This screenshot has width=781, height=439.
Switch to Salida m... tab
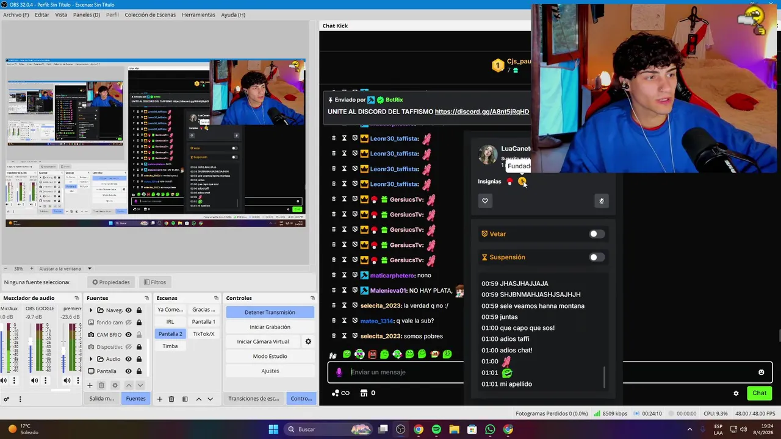[101, 399]
